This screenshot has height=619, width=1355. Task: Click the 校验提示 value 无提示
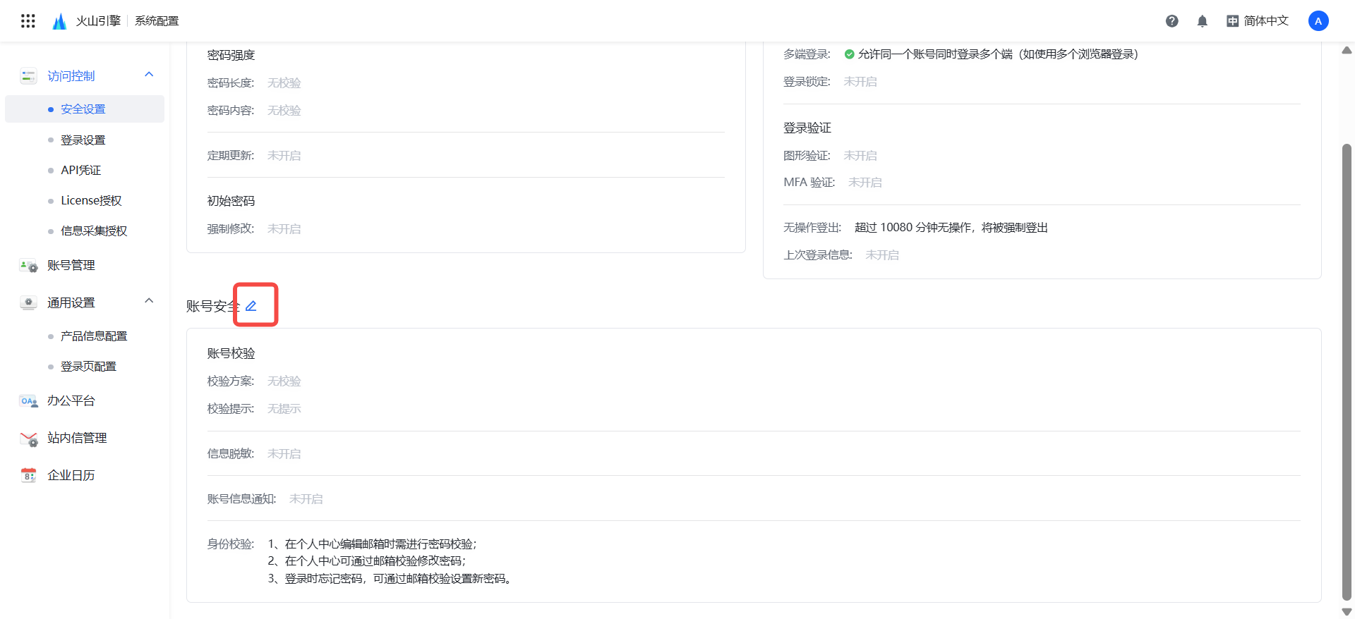(284, 409)
